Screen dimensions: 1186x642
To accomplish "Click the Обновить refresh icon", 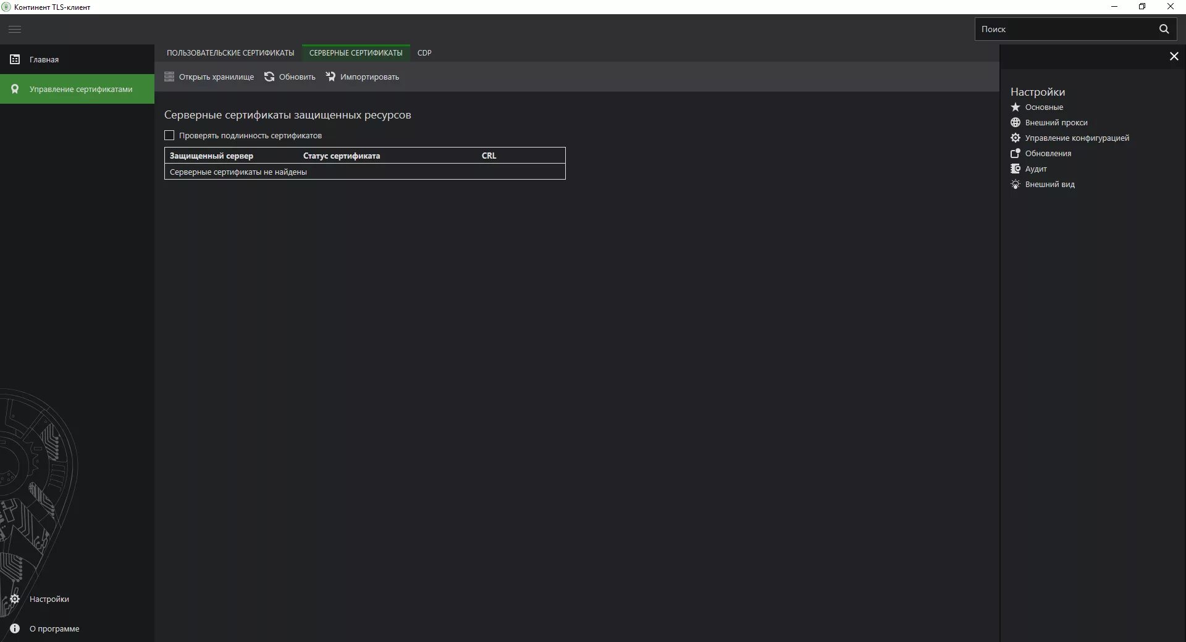I will tap(269, 77).
